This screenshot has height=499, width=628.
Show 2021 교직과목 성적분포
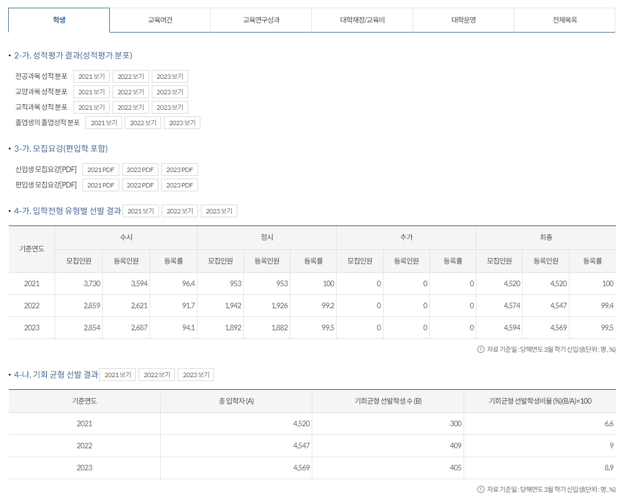pos(91,107)
